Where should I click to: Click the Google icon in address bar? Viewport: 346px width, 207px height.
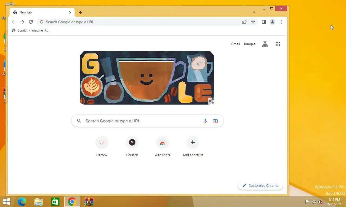point(42,22)
